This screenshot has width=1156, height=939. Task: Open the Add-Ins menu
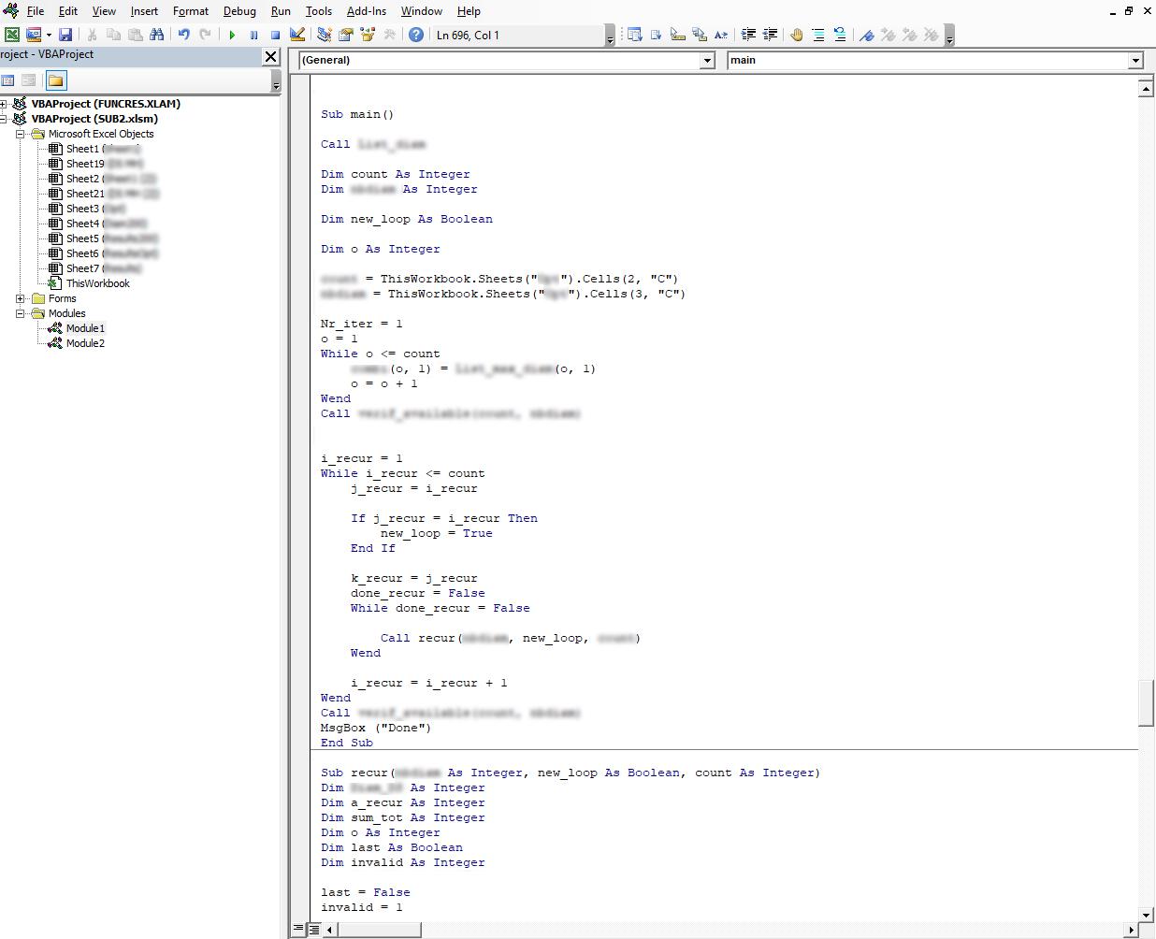coord(366,11)
